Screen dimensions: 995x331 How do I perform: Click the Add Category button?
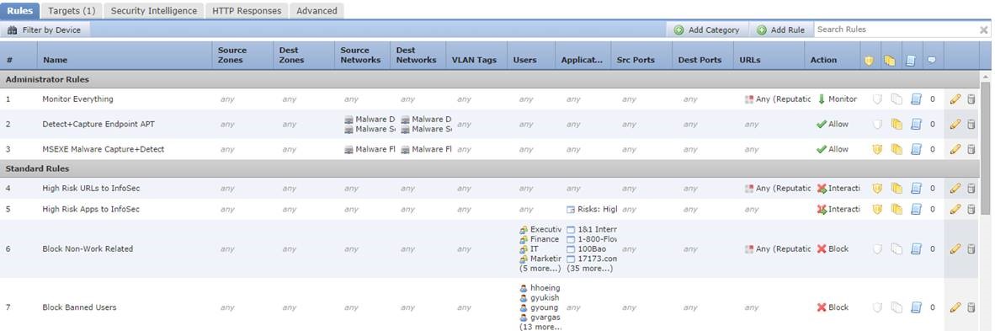(707, 29)
